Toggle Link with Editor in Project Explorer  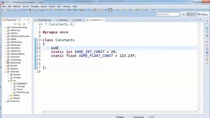tap(19, 24)
